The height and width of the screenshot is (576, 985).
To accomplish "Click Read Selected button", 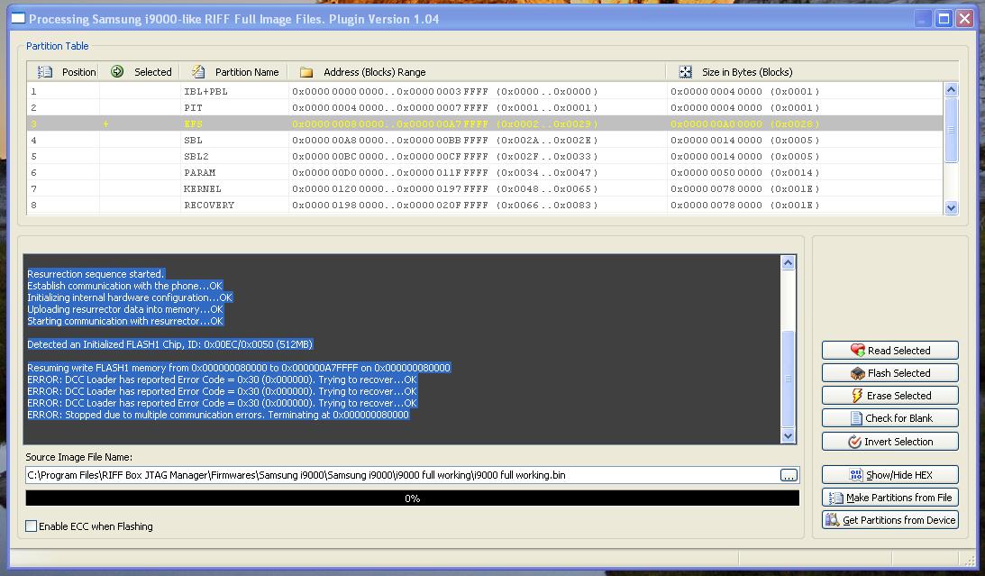I will click(890, 350).
